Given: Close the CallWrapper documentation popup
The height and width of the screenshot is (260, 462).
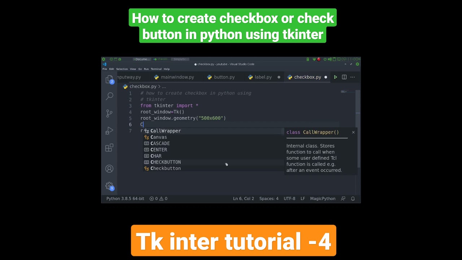Looking at the screenshot, I should [x=353, y=132].
